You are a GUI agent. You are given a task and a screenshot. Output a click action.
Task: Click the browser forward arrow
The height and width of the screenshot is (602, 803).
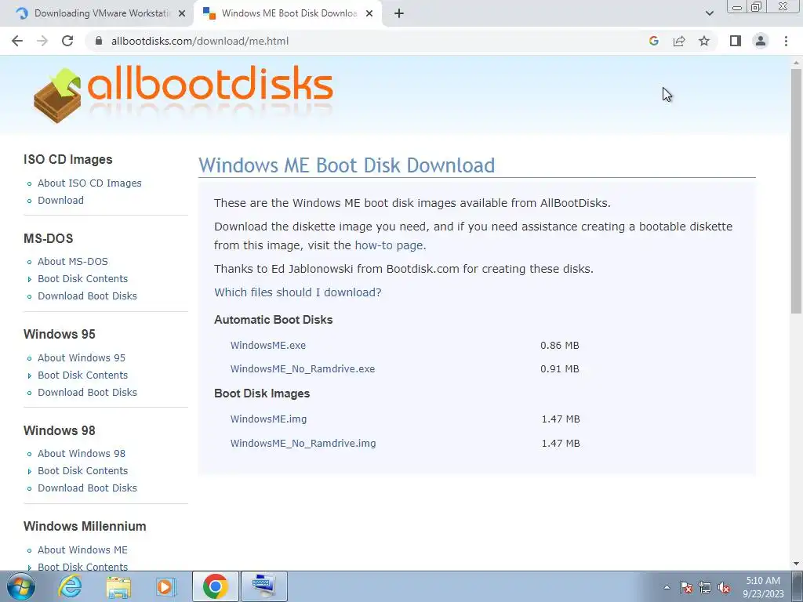(x=42, y=41)
